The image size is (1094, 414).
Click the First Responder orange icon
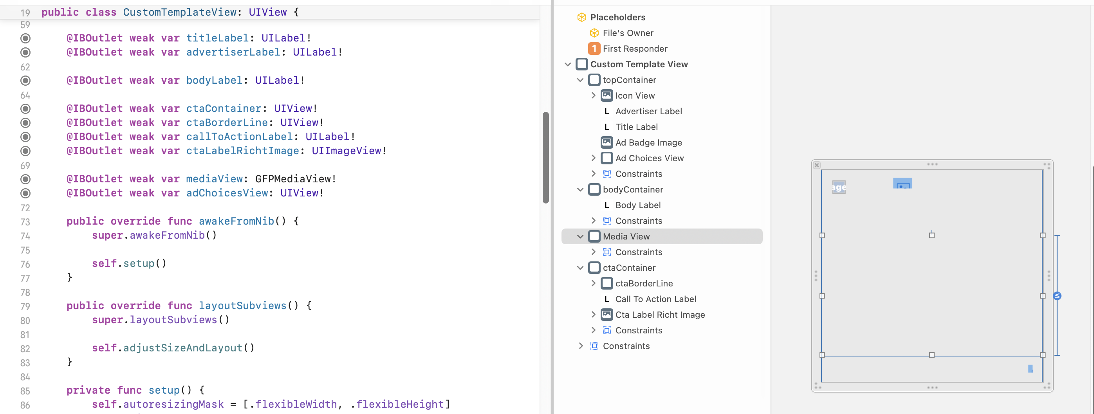tap(594, 49)
